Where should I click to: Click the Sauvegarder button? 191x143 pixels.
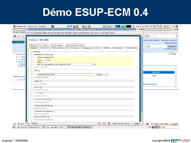coord(57,45)
